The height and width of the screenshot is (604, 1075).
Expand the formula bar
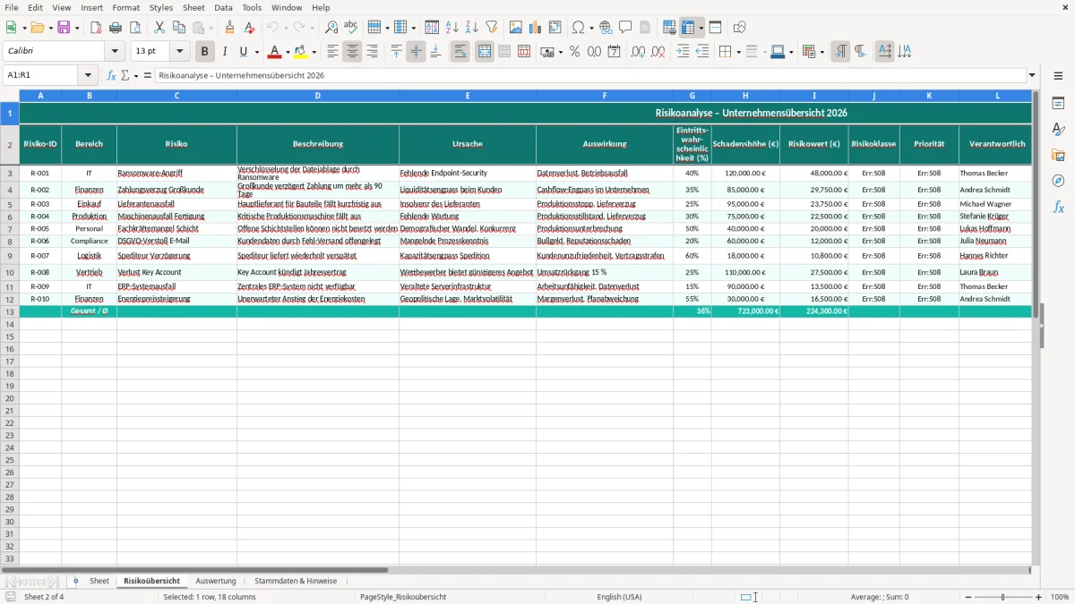click(x=1032, y=75)
